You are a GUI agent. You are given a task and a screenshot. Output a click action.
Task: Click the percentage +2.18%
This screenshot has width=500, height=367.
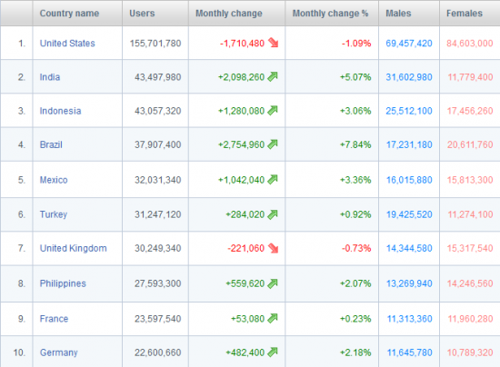click(355, 352)
